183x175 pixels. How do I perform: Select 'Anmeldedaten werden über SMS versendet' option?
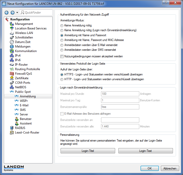click(x=62, y=50)
